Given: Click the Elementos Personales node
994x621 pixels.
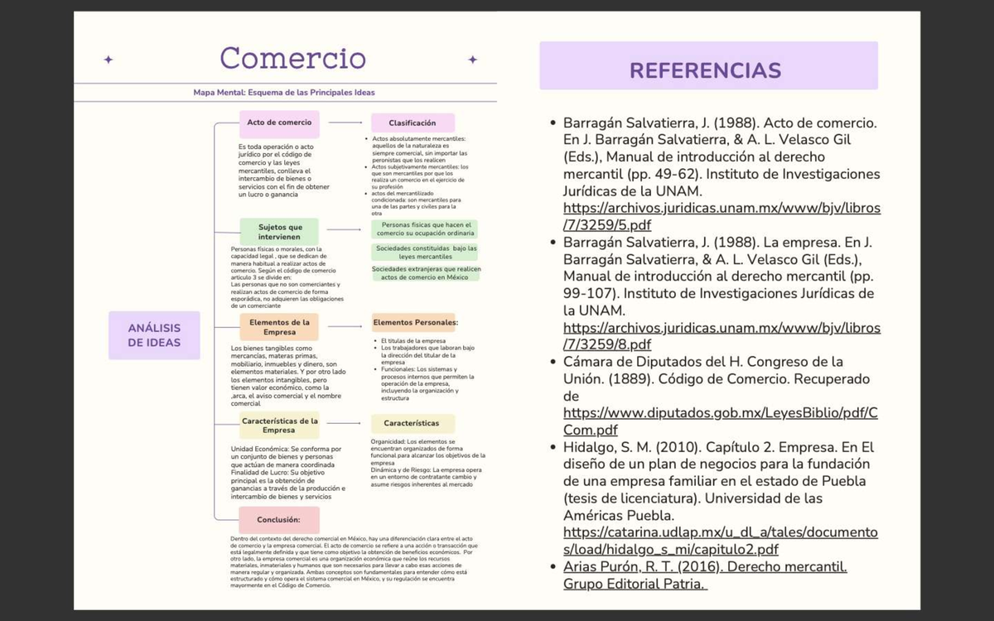Looking at the screenshot, I should tap(415, 322).
